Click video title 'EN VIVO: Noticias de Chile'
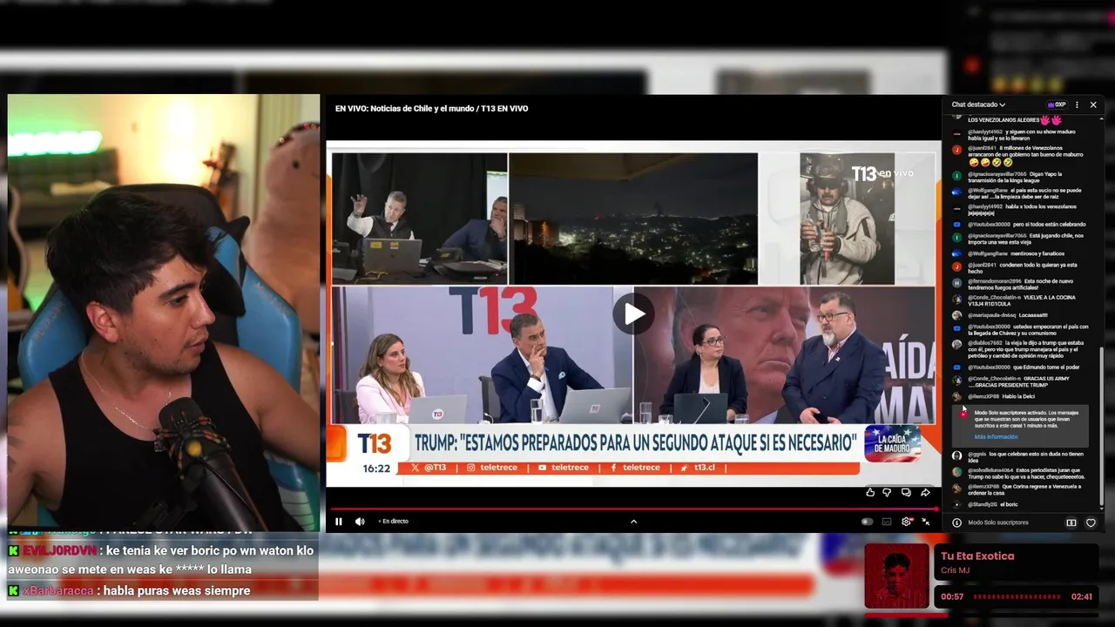This screenshot has width=1115, height=627. tap(431, 108)
